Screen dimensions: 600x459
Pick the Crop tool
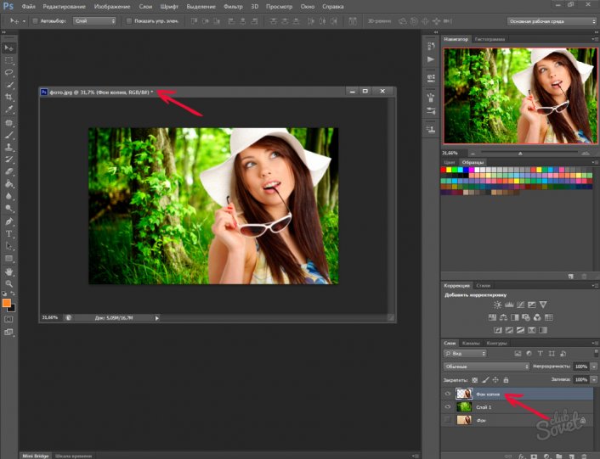9,98
